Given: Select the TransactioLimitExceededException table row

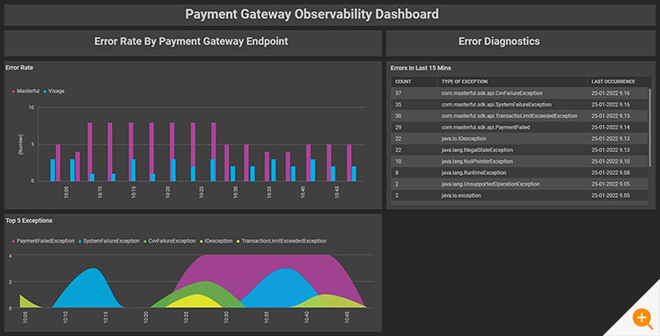Looking at the screenshot, I should [x=519, y=115].
